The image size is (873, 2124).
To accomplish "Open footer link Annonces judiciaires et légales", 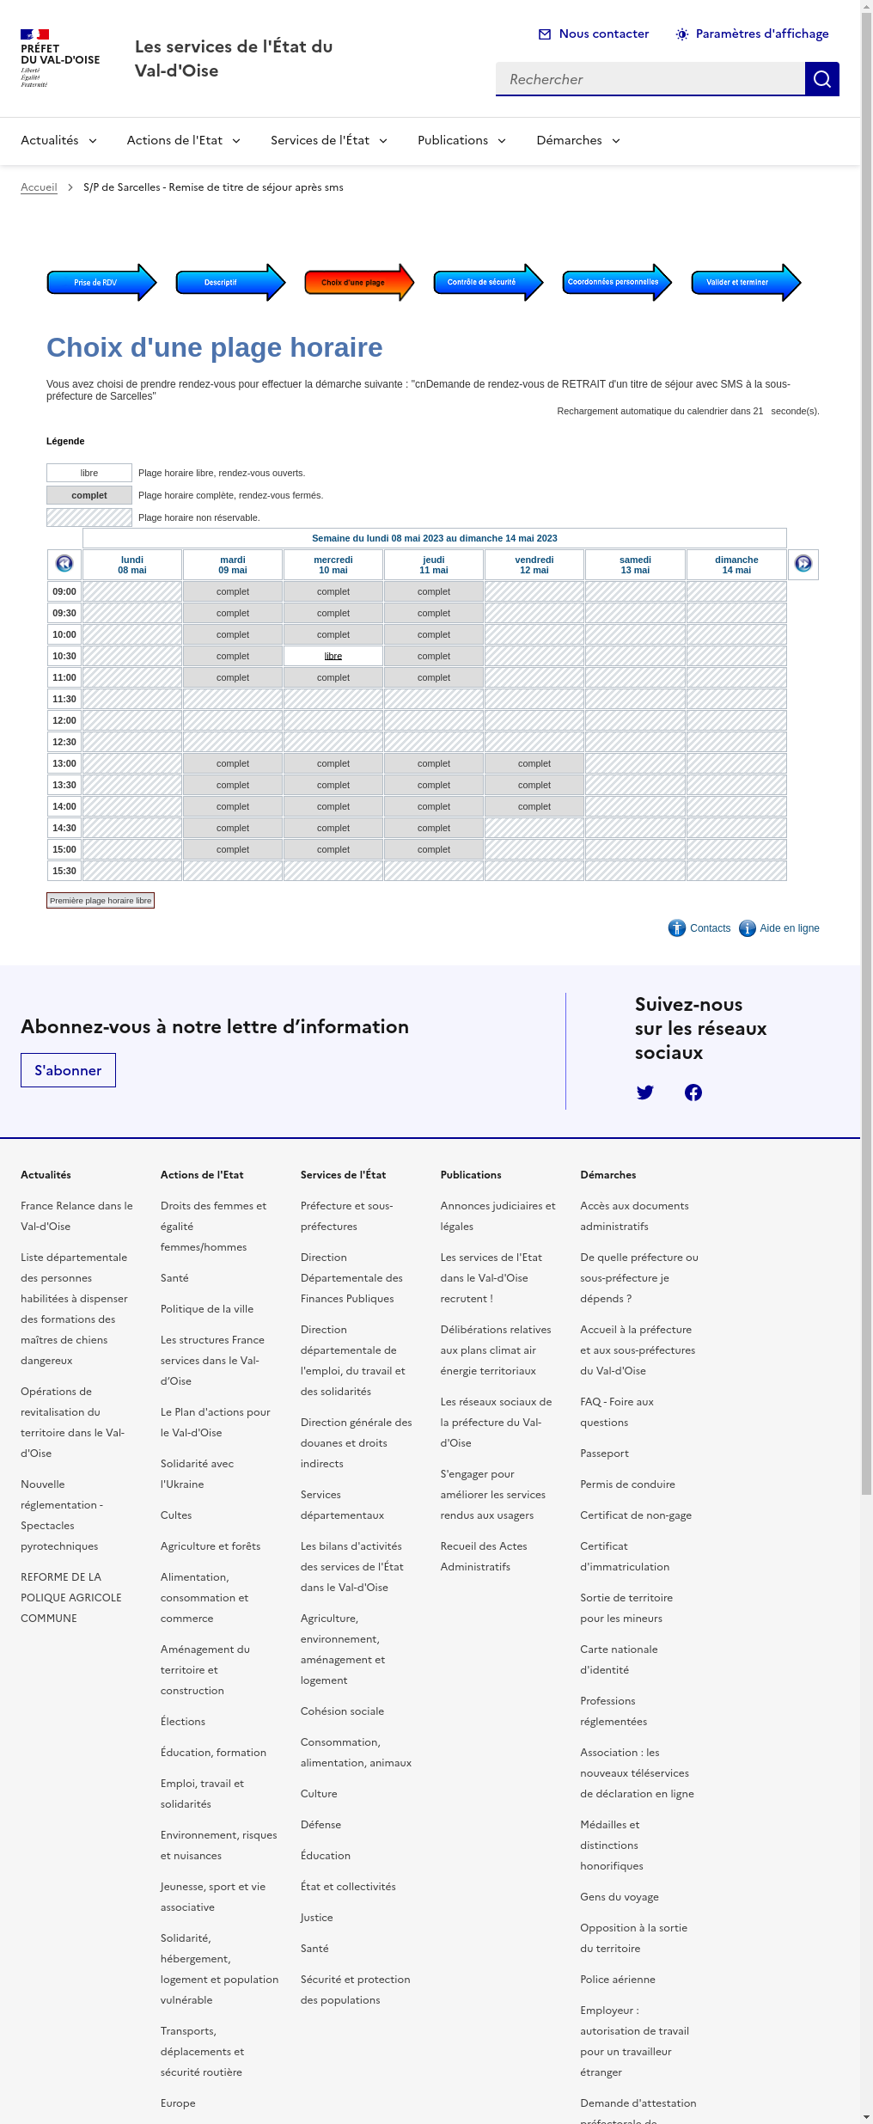I will tap(498, 1216).
